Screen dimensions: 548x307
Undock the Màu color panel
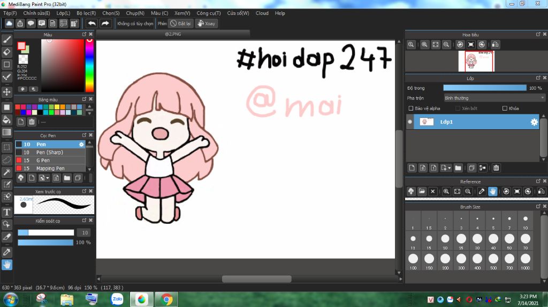click(84, 34)
